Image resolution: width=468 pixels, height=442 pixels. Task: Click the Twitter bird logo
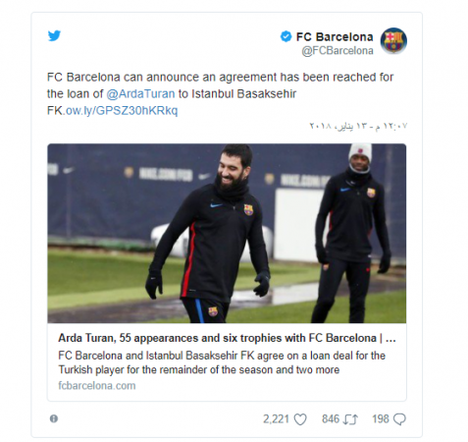click(x=54, y=35)
